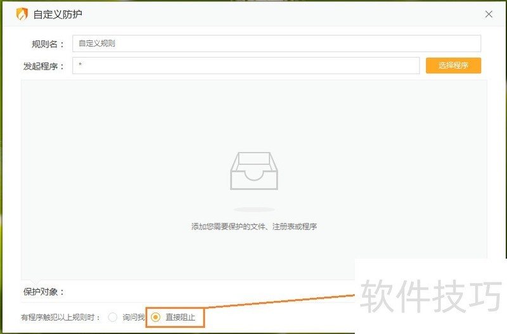Click the 保护对象 tab label
The image size is (507, 334).
pyautogui.click(x=44, y=292)
